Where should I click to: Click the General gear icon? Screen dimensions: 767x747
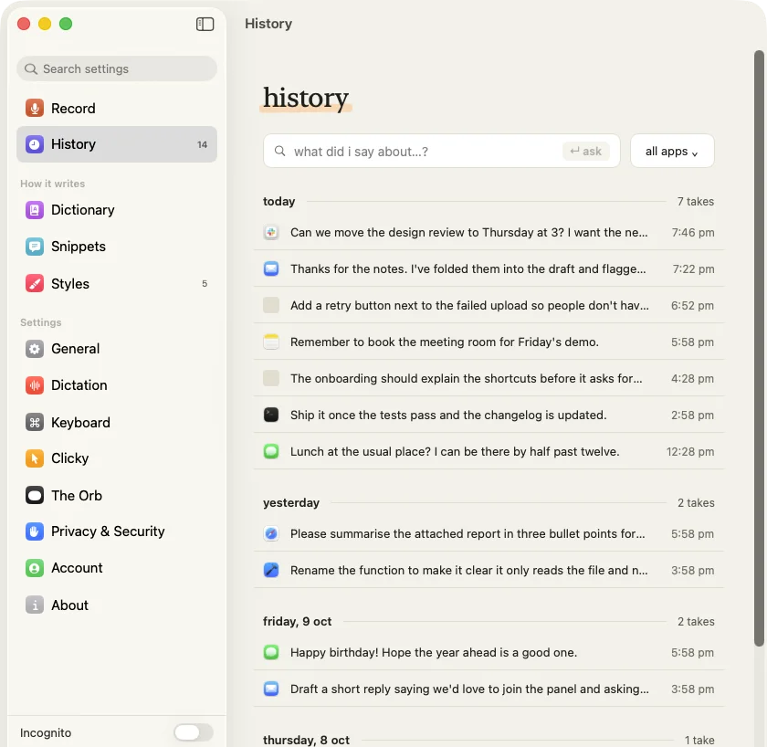[35, 349]
